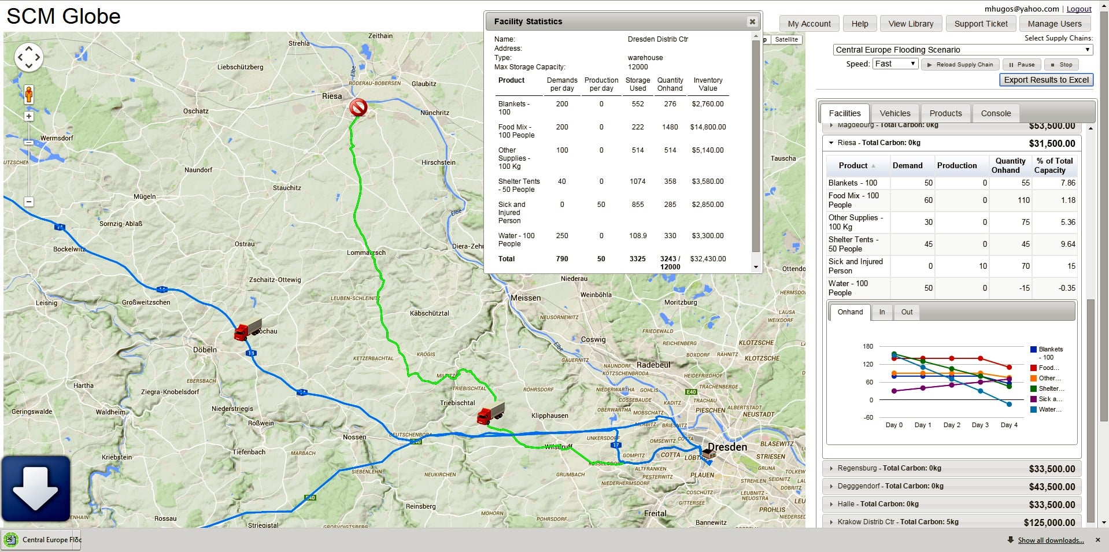Click the Sick and Injured Person row in Riesa table
The width and height of the screenshot is (1109, 552).
[952, 266]
